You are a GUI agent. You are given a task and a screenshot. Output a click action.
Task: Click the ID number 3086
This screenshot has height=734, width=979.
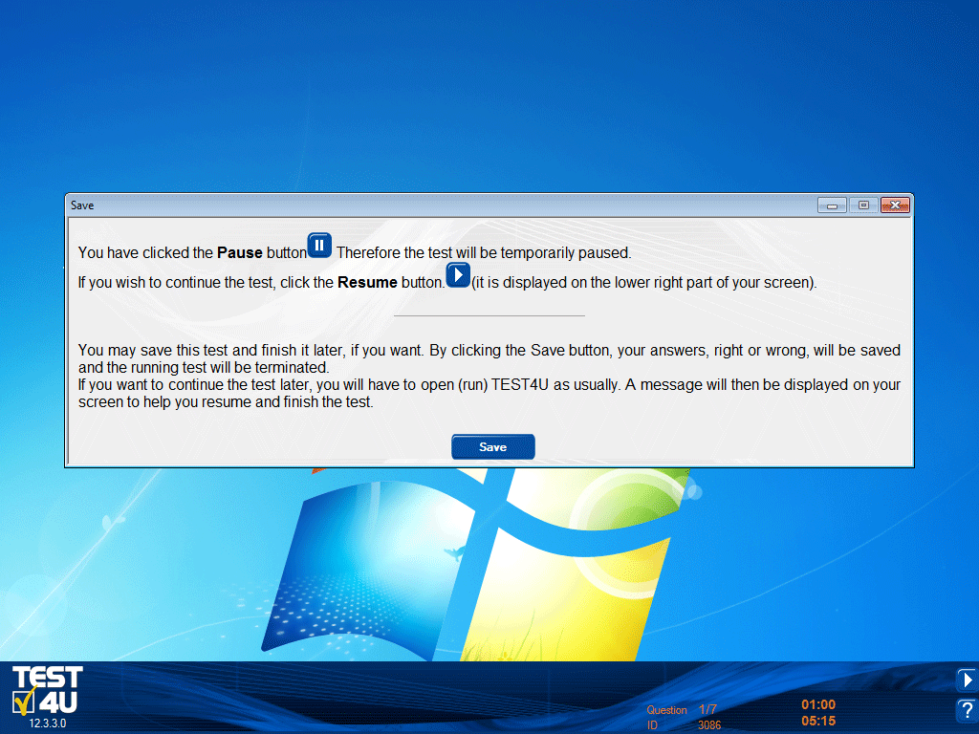pyautogui.click(x=709, y=725)
